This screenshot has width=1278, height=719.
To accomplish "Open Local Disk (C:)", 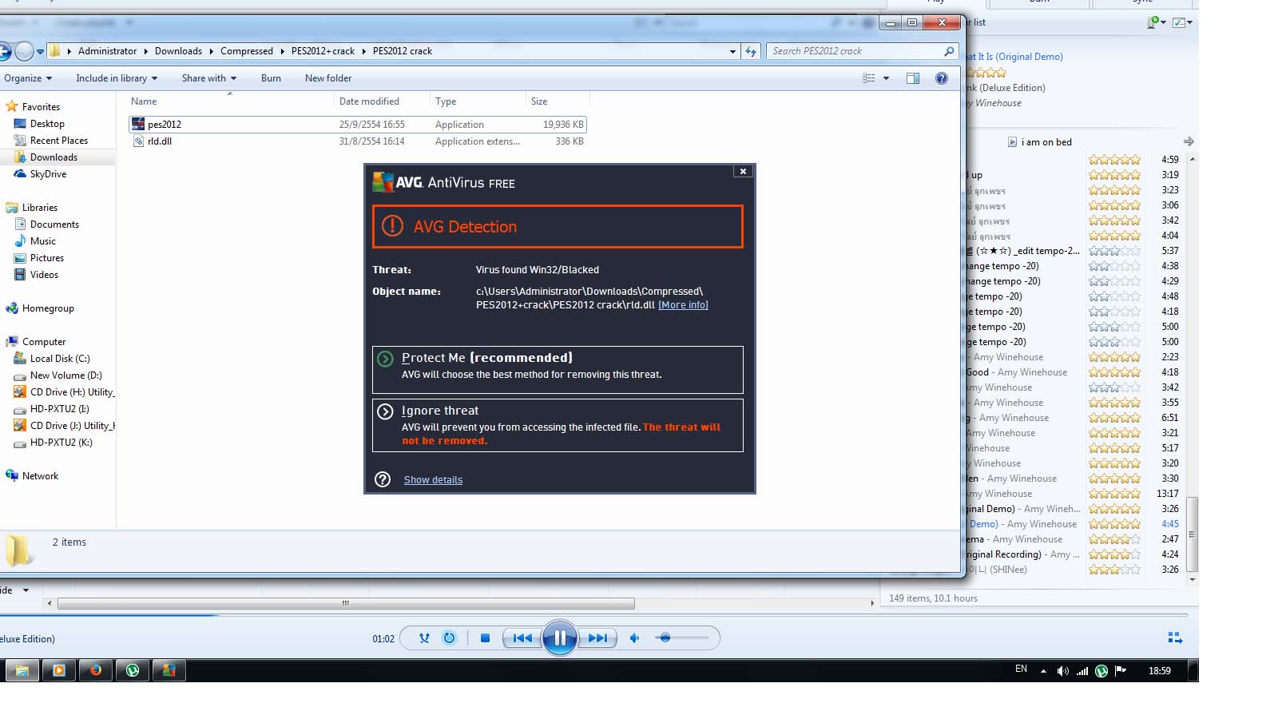I will click(60, 359).
